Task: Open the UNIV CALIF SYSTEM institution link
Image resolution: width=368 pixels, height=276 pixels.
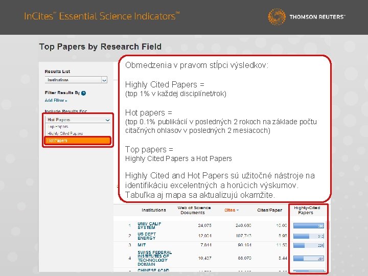Action: point(149,225)
